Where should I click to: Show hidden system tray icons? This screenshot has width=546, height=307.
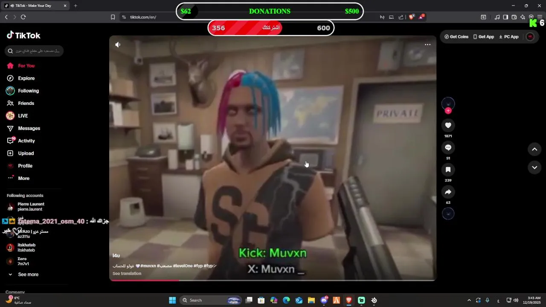click(x=469, y=300)
